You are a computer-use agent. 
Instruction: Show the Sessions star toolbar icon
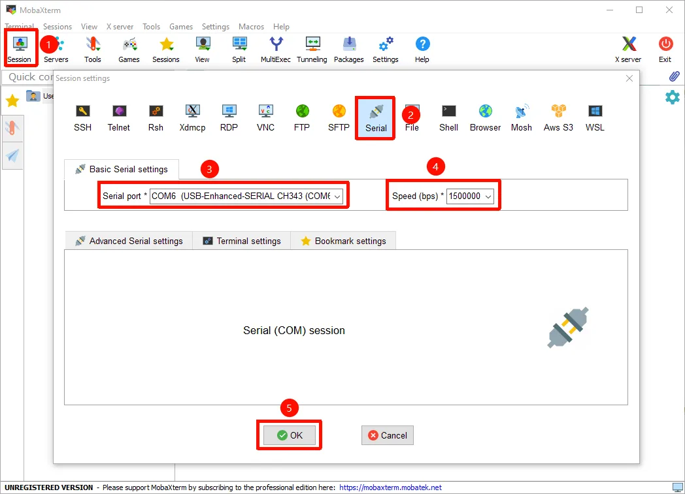point(166,49)
